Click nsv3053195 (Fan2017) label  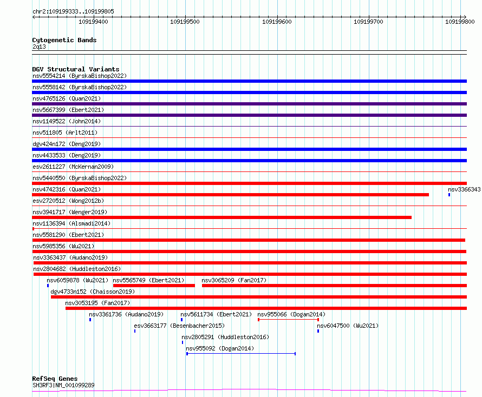(x=97, y=303)
